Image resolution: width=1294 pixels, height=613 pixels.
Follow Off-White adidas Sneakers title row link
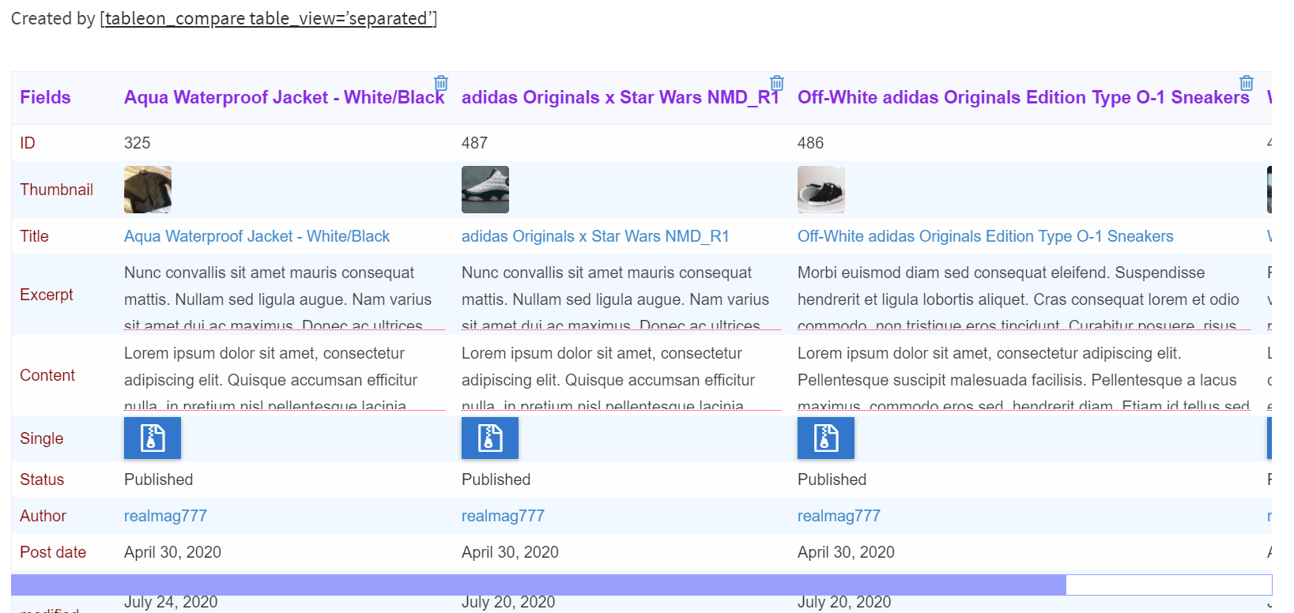[986, 236]
